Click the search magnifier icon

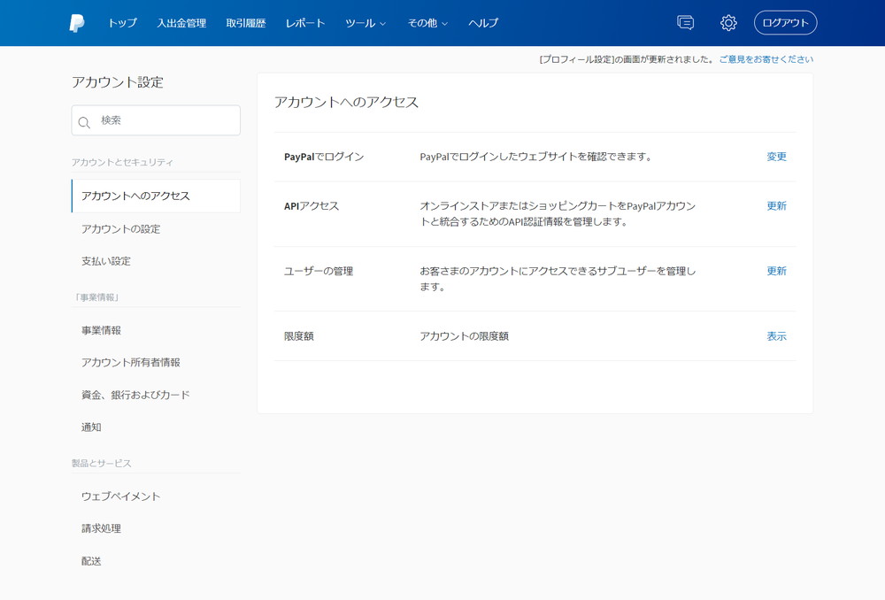click(x=84, y=122)
